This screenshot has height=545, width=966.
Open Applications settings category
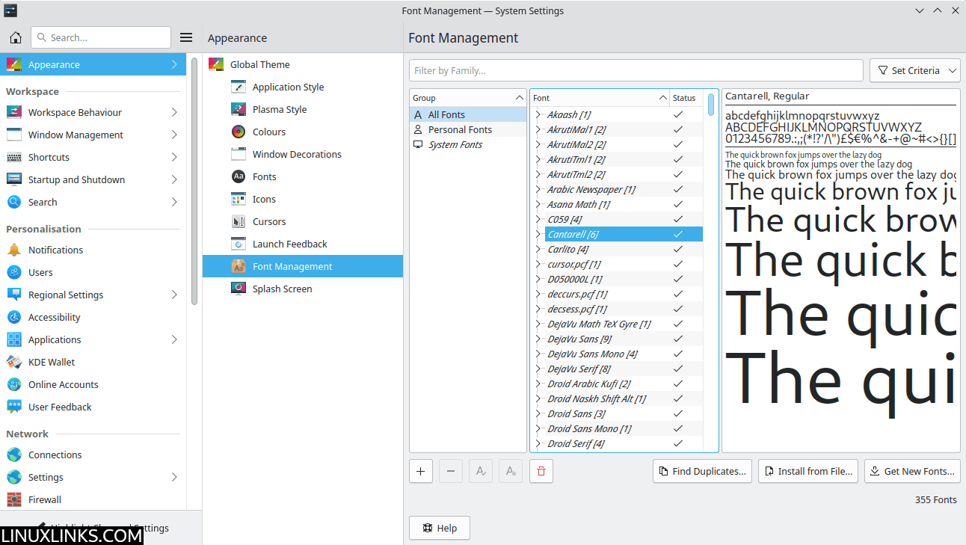click(93, 339)
